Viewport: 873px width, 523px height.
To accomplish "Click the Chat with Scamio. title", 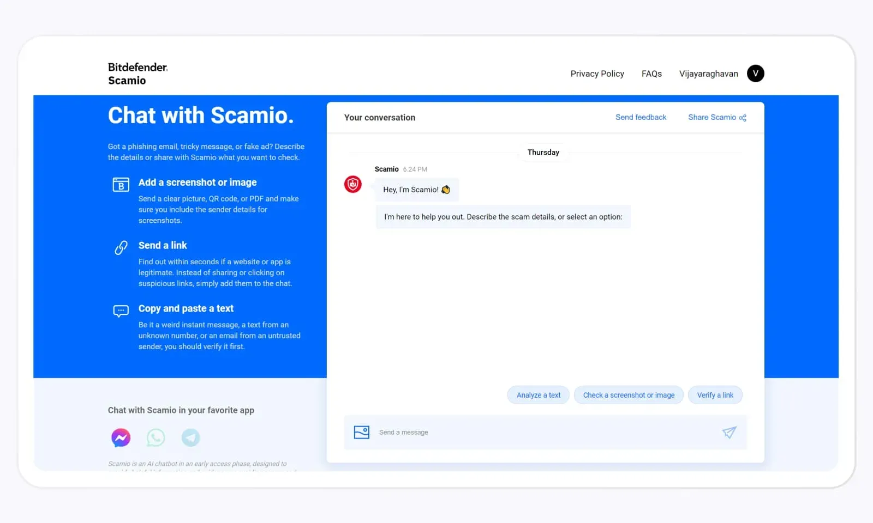I will (x=201, y=115).
